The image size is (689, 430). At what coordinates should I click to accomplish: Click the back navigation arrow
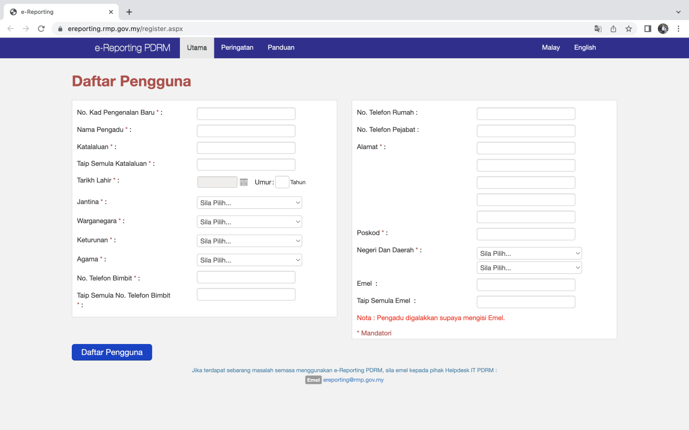10,28
